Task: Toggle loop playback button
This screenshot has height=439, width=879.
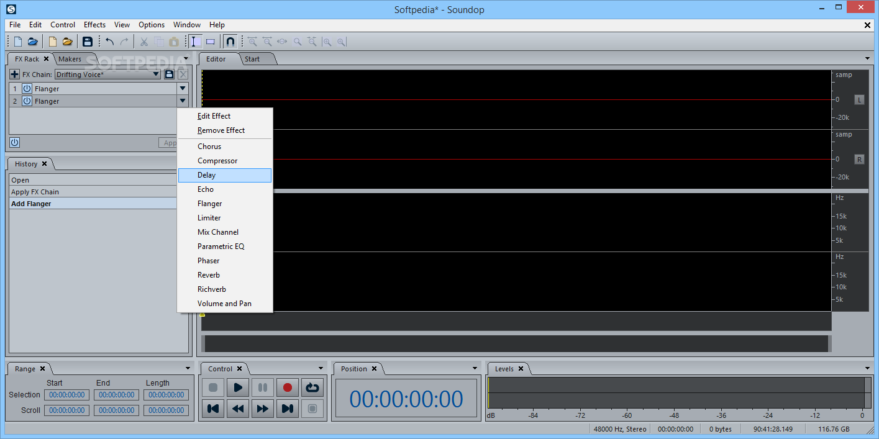Action: pos(312,387)
